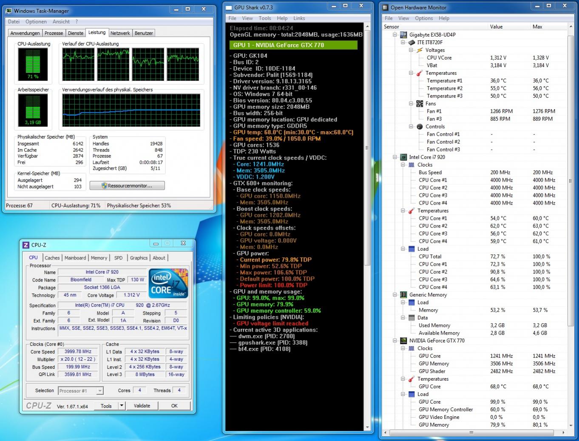Screen dimensions: 579x441
Task: Click the Tools button in CPU-Z
Action: pos(106,406)
